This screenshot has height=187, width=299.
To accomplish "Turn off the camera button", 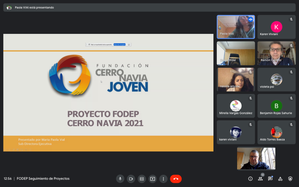I will click(x=131, y=179).
